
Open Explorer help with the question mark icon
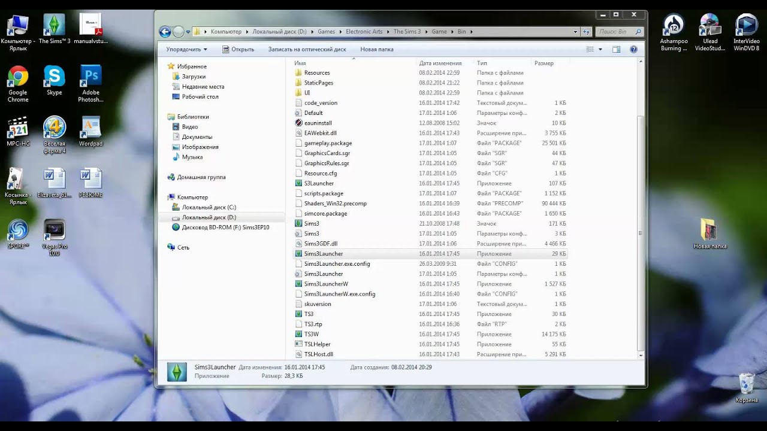633,49
